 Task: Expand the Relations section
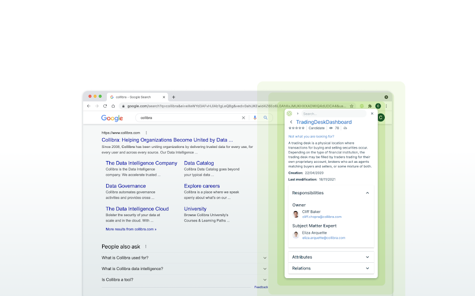point(367,268)
